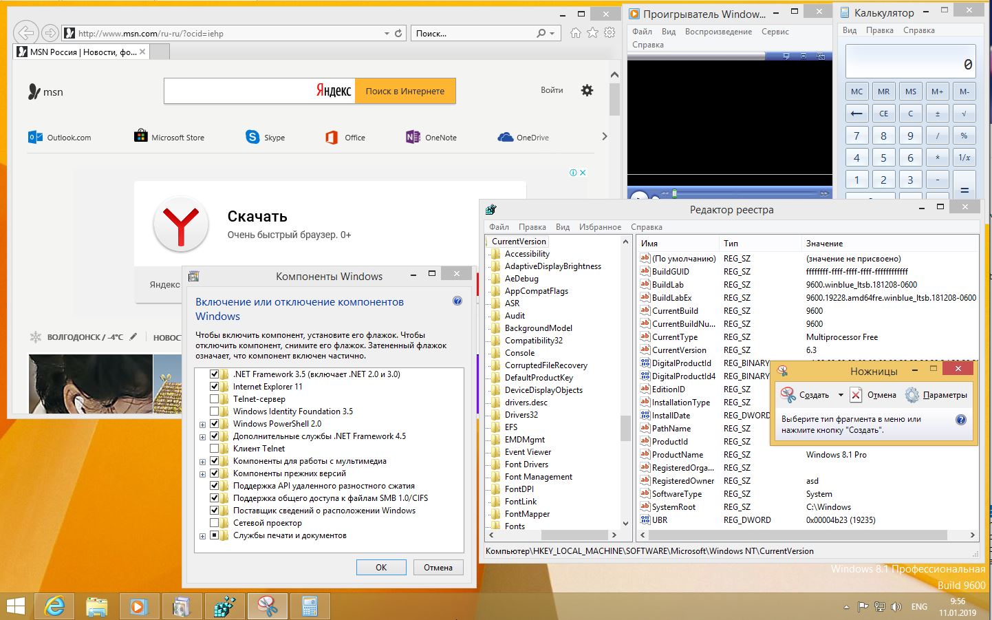
Task: Open the MSN page settings gear
Action: point(587,90)
